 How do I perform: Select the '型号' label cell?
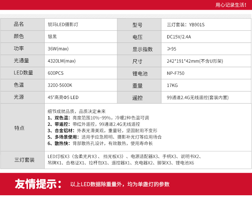coord(139,24)
